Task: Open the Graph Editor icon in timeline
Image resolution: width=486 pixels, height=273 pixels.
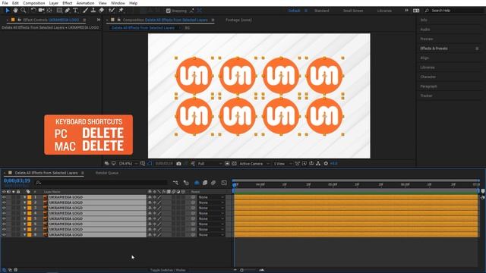Action: click(224, 183)
